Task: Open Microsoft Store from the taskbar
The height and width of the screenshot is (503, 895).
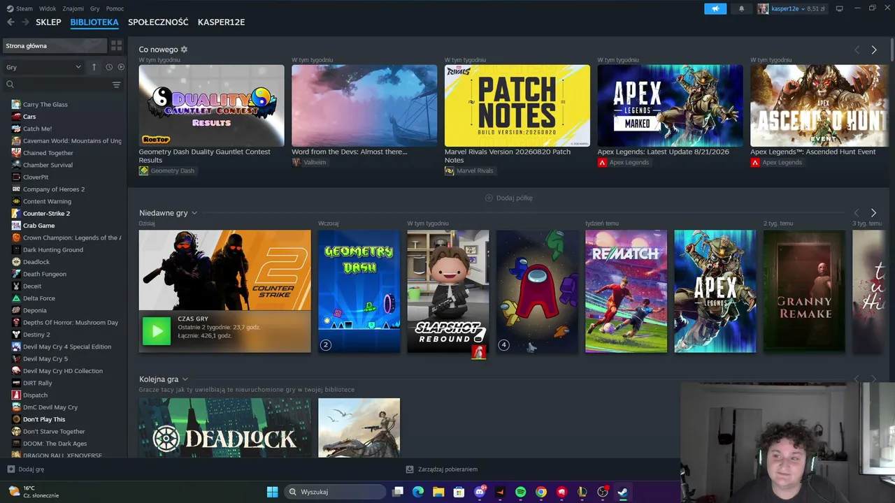Action: [x=459, y=492]
